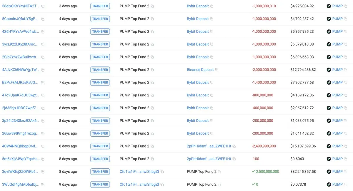353x191 pixels.
Task: Open transaction 5CptndnJQfaUY5gP
Action: (x=20, y=19)
